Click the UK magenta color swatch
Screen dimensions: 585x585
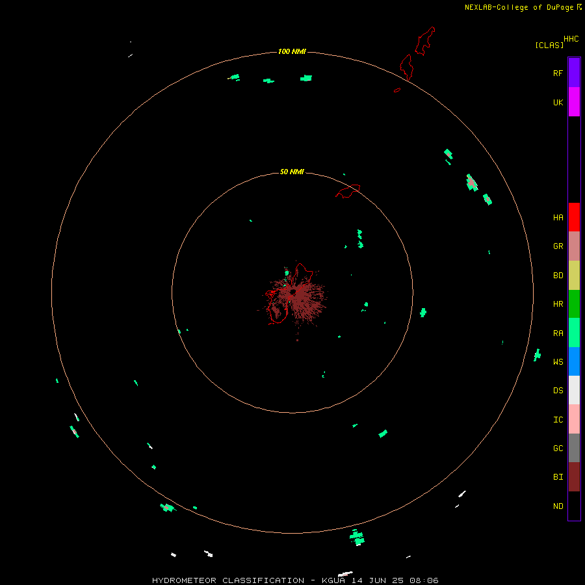(574, 102)
